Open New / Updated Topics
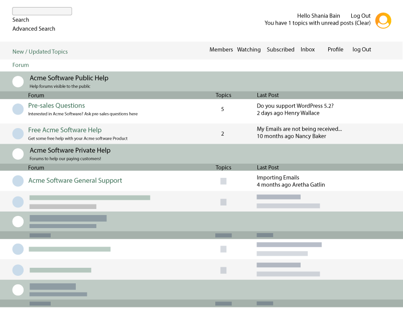403x314 pixels. click(x=40, y=51)
